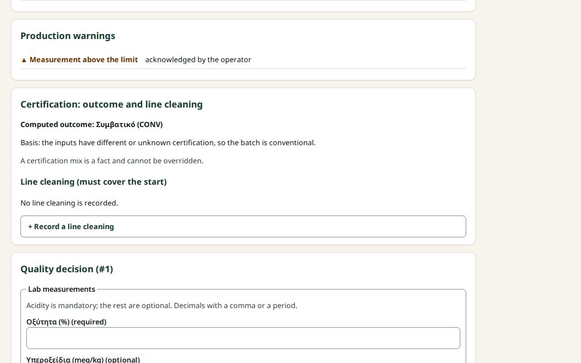Click the certification mix cannot be overridden note

(x=112, y=161)
